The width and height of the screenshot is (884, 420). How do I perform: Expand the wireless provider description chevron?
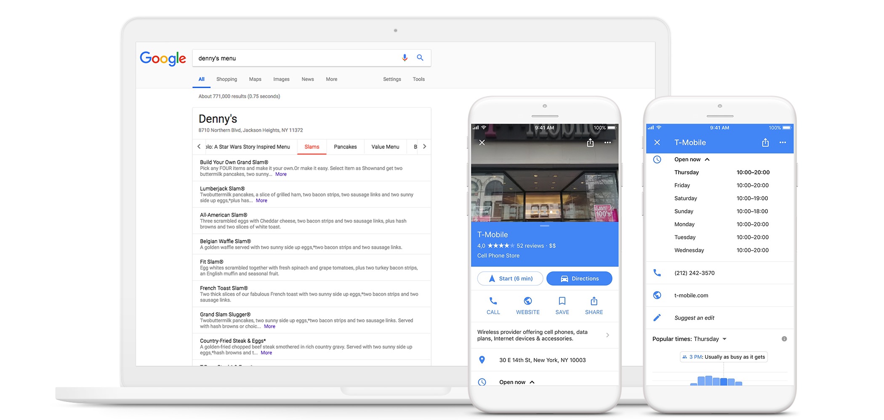pyautogui.click(x=607, y=335)
